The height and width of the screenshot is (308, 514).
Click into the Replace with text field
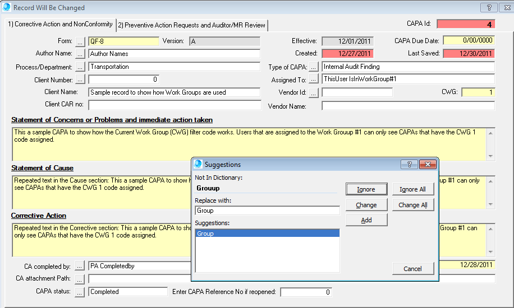pos(267,211)
